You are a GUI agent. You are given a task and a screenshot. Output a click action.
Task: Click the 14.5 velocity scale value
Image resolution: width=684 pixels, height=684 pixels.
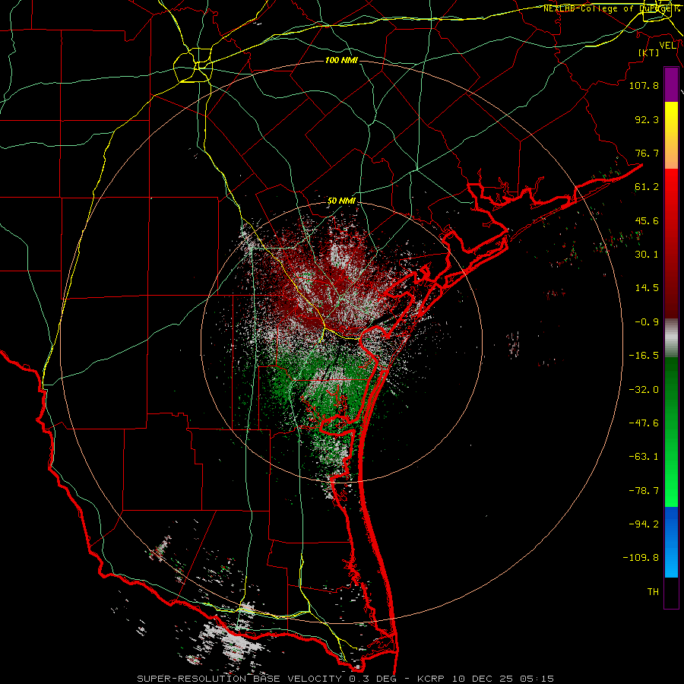(x=647, y=288)
